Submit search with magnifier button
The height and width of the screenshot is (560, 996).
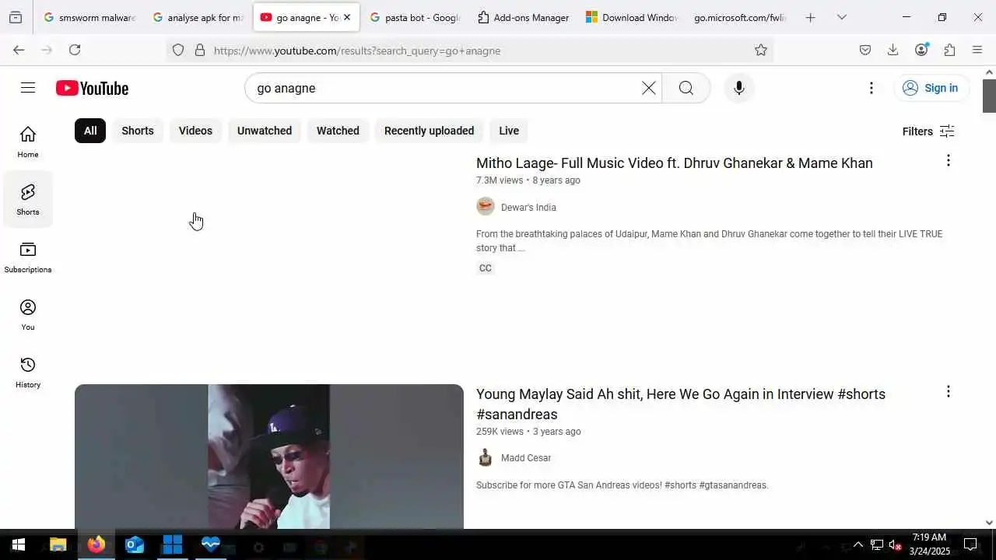pyautogui.click(x=686, y=88)
